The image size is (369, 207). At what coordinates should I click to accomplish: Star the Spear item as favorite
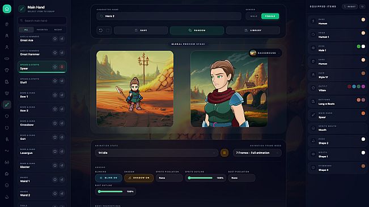(55, 67)
